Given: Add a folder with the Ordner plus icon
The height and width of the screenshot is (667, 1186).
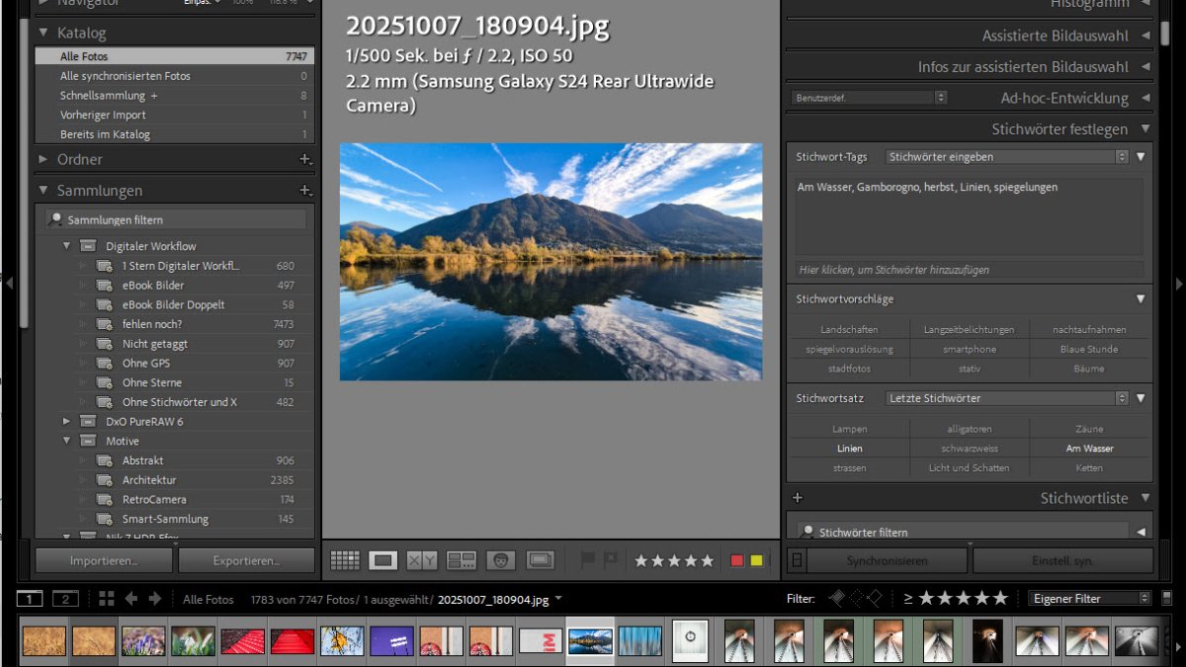Looking at the screenshot, I should coord(305,159).
